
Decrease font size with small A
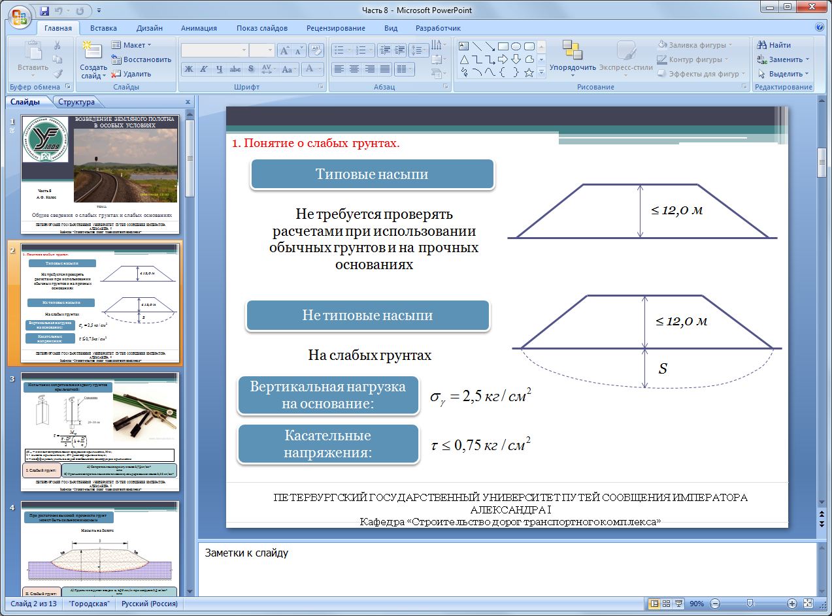click(x=299, y=50)
